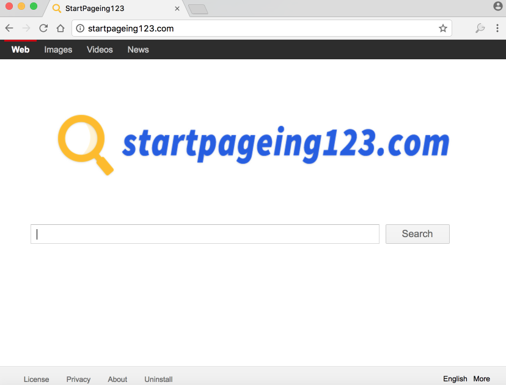Click the browser back arrow

[x=9, y=28]
